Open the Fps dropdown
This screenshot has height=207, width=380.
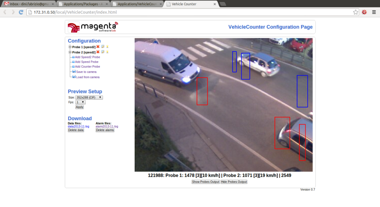point(80,102)
